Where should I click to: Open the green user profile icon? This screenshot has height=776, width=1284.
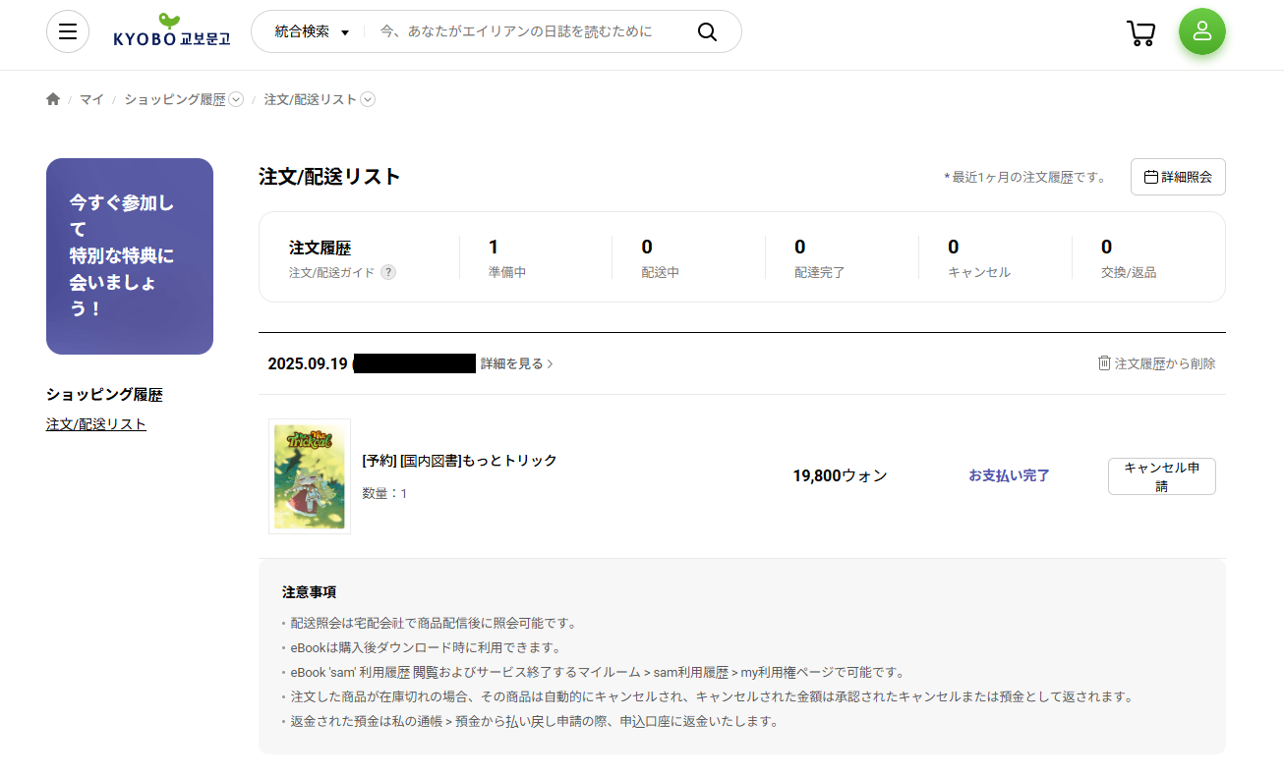click(x=1201, y=31)
